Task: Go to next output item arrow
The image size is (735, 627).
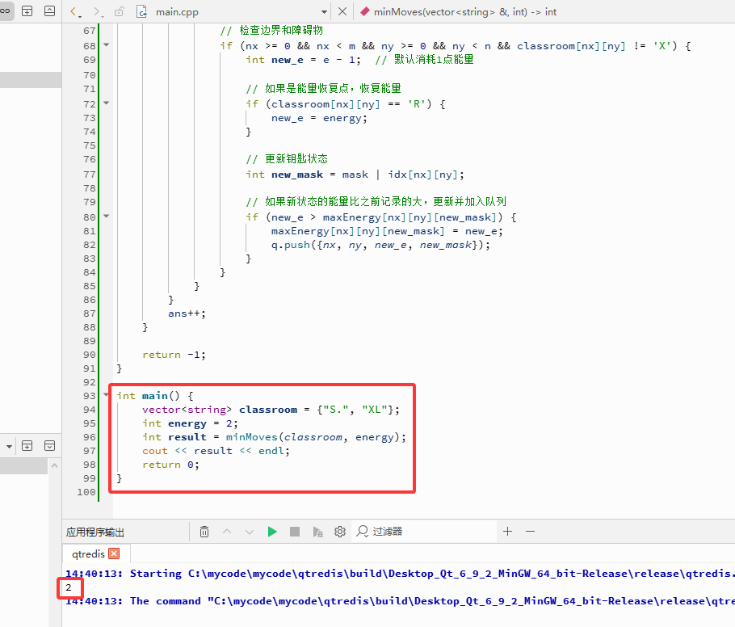Action: [x=250, y=532]
